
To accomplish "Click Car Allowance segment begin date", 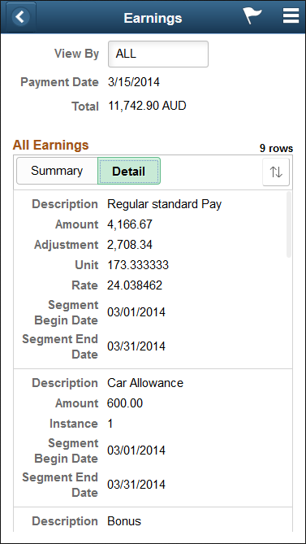I will pos(136,450).
